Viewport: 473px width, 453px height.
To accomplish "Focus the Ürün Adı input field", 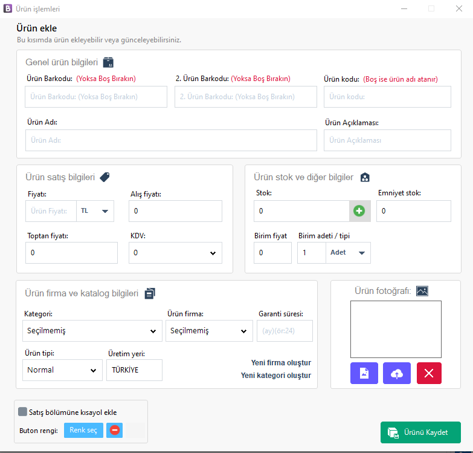I will pos(171,140).
